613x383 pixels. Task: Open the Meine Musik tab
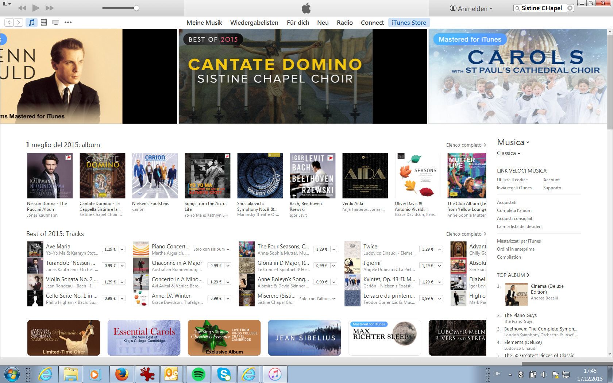point(204,23)
